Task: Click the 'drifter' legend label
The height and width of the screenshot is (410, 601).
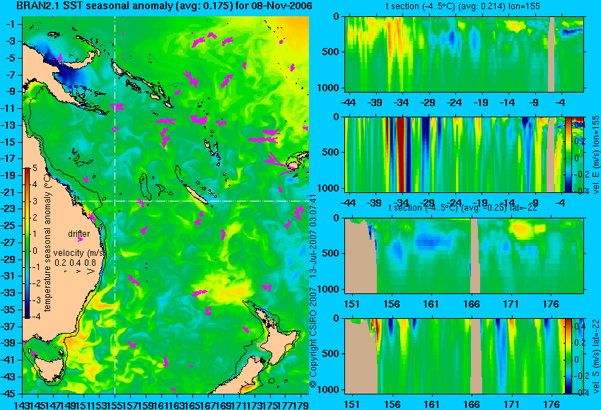Action: [x=79, y=234]
